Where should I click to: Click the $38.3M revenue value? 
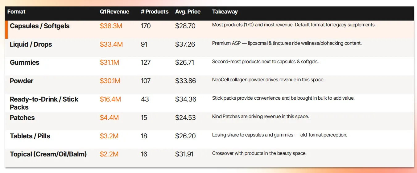click(111, 26)
